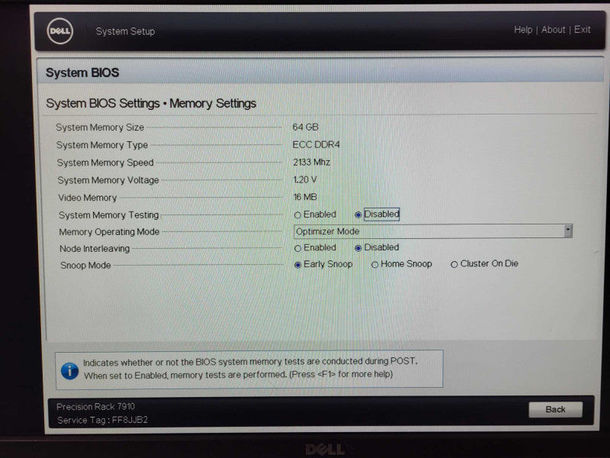610x458 pixels.
Task: Click the System Memory Type label
Action: click(x=102, y=145)
